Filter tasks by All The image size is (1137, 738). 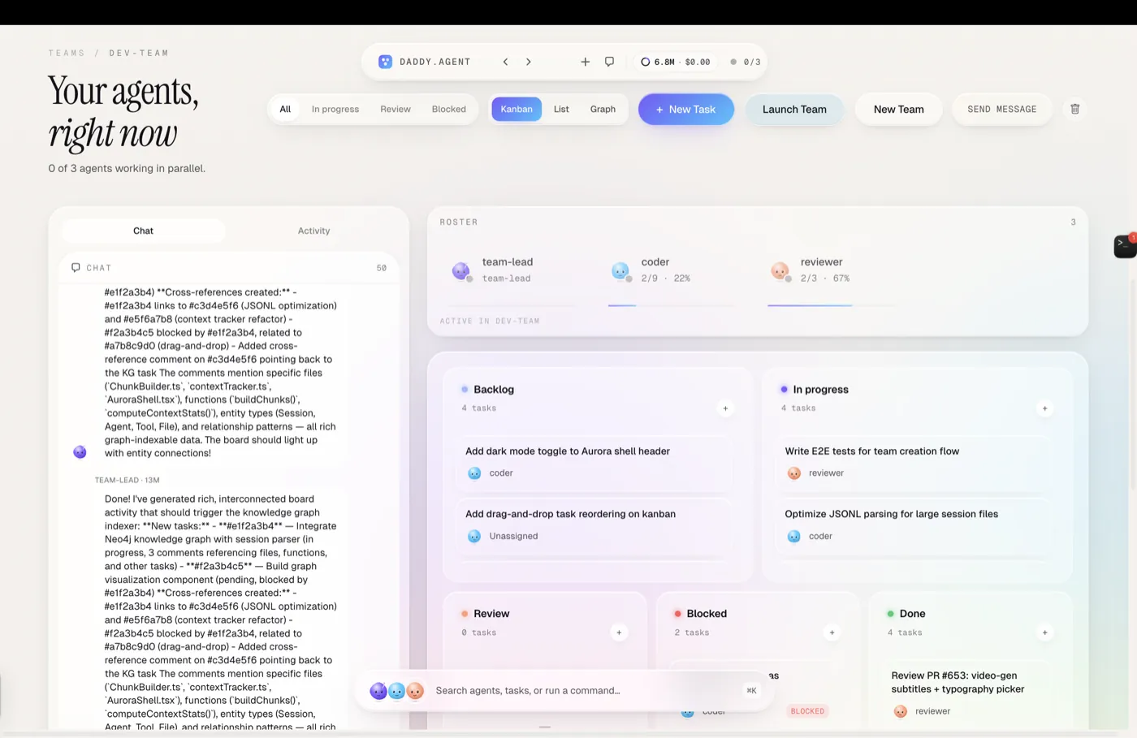[285, 109]
